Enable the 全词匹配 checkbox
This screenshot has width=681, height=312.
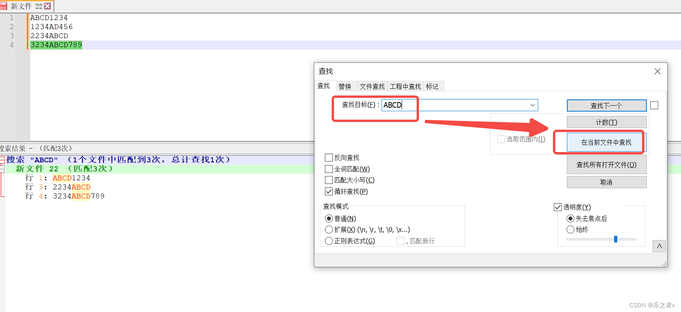tap(329, 169)
